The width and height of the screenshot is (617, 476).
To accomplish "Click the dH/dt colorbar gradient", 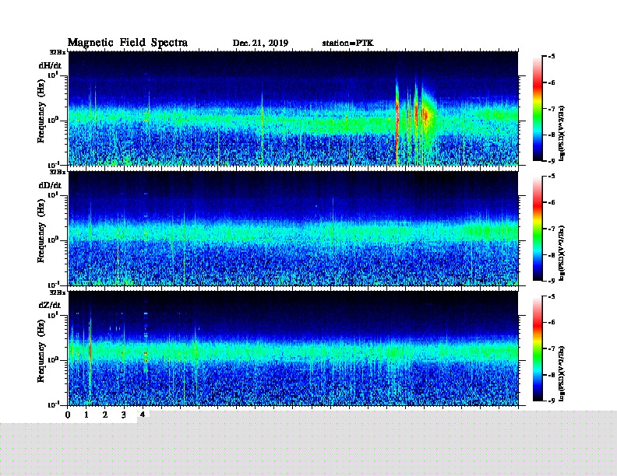I will [538, 108].
